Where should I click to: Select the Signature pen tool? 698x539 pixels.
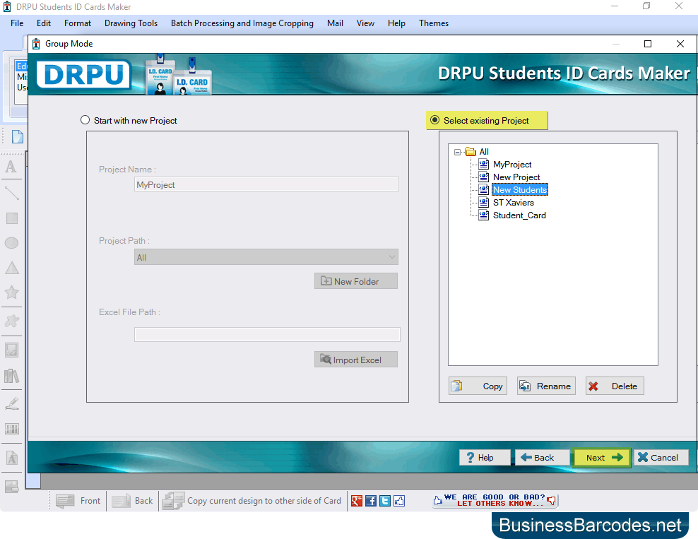pyautogui.click(x=11, y=403)
